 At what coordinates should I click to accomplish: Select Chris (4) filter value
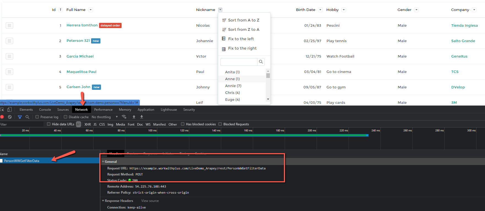click(x=232, y=93)
